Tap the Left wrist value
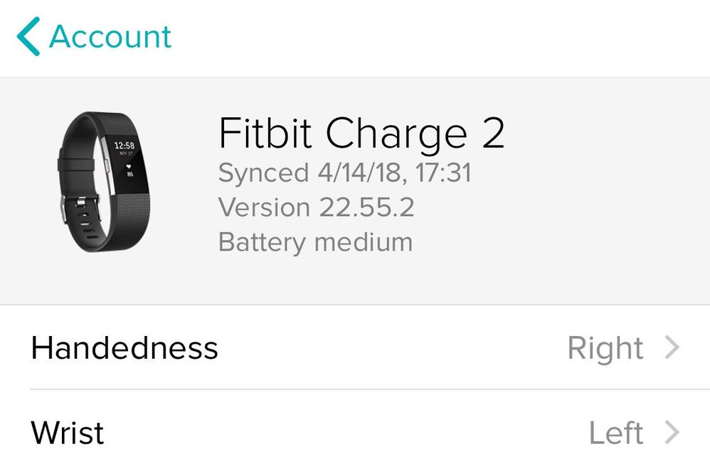Screen dimensions: 710x471 tap(616, 433)
